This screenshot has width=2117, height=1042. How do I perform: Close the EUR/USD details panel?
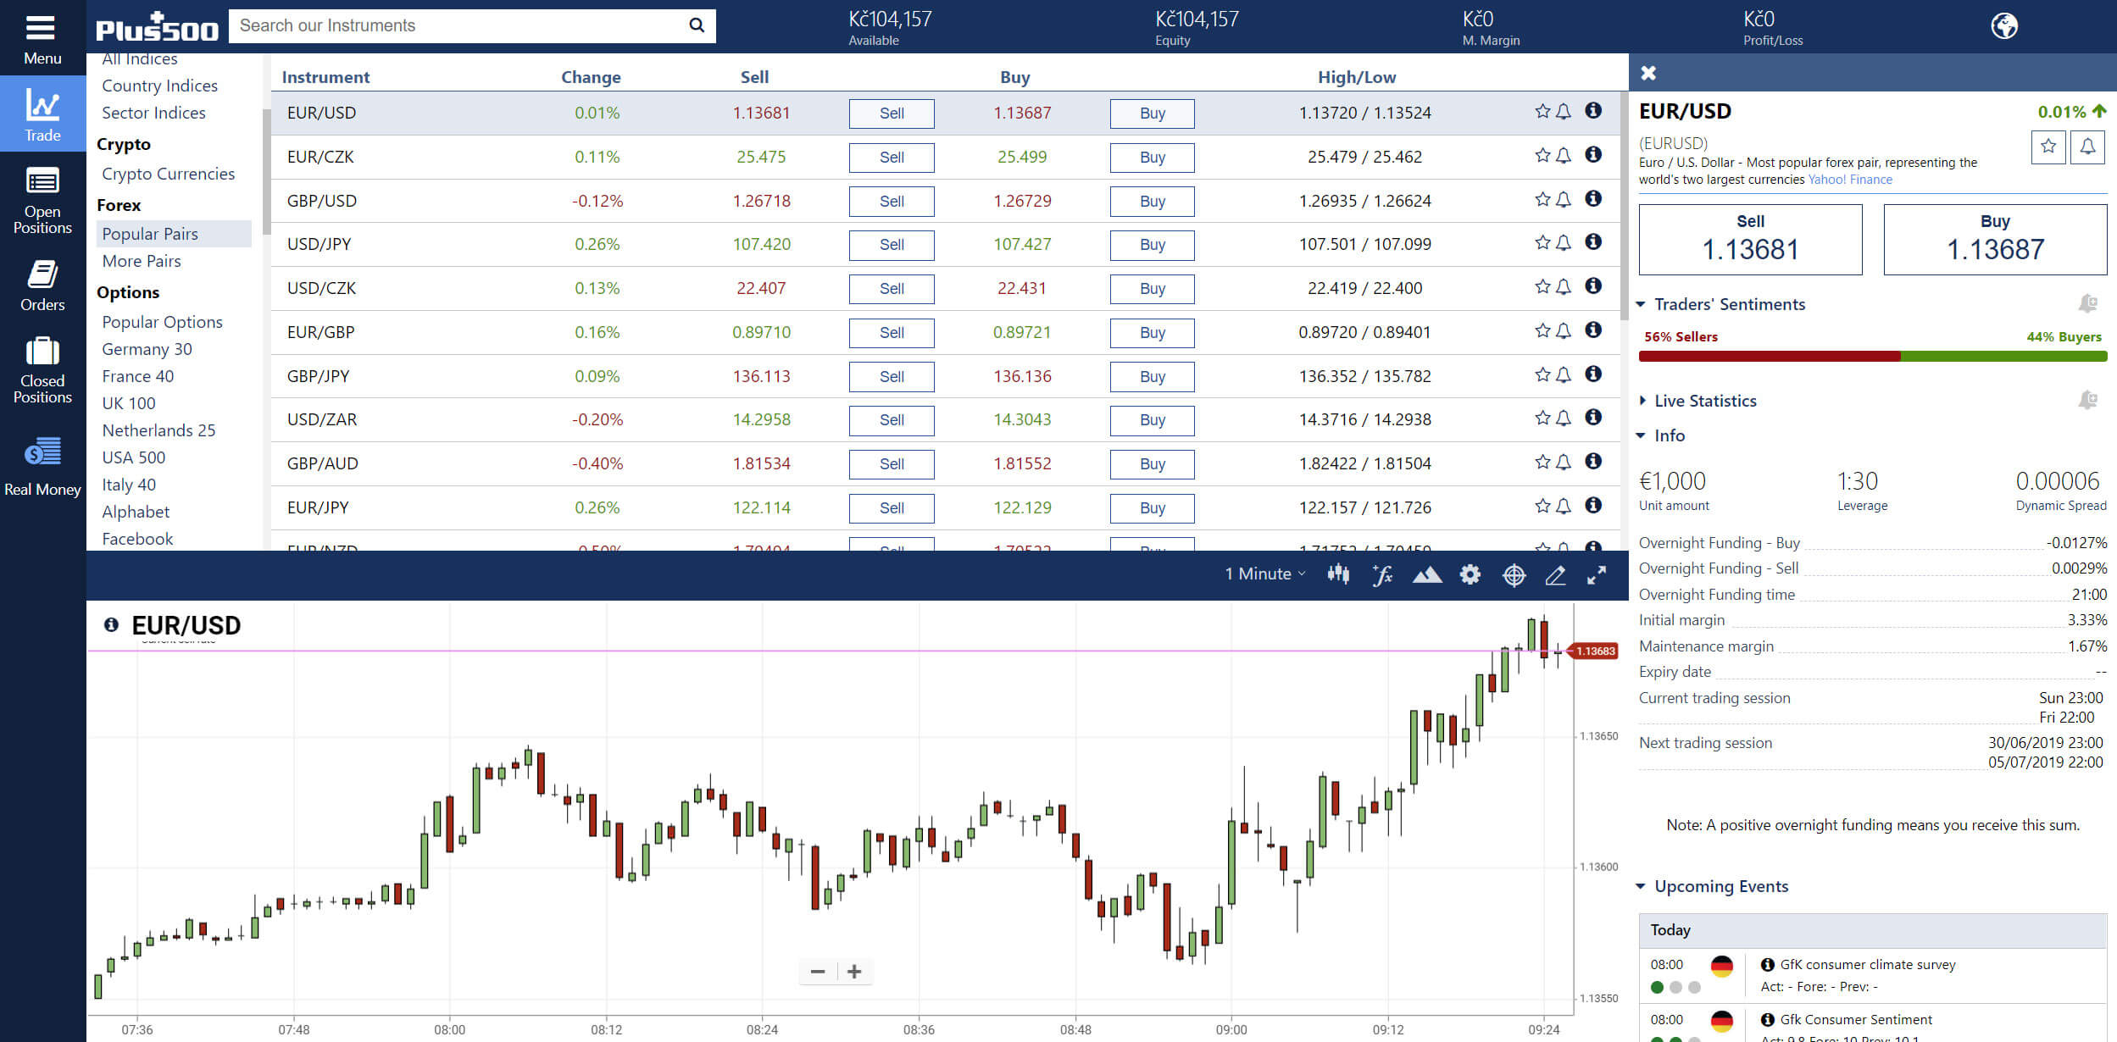(1648, 73)
